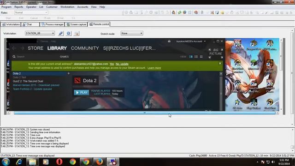Click the Dragon Nest icon on the remote desktop
295x166 pixels.
(x=254, y=45)
